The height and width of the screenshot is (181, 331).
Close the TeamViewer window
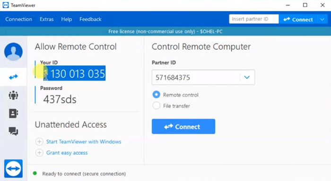(322, 5)
